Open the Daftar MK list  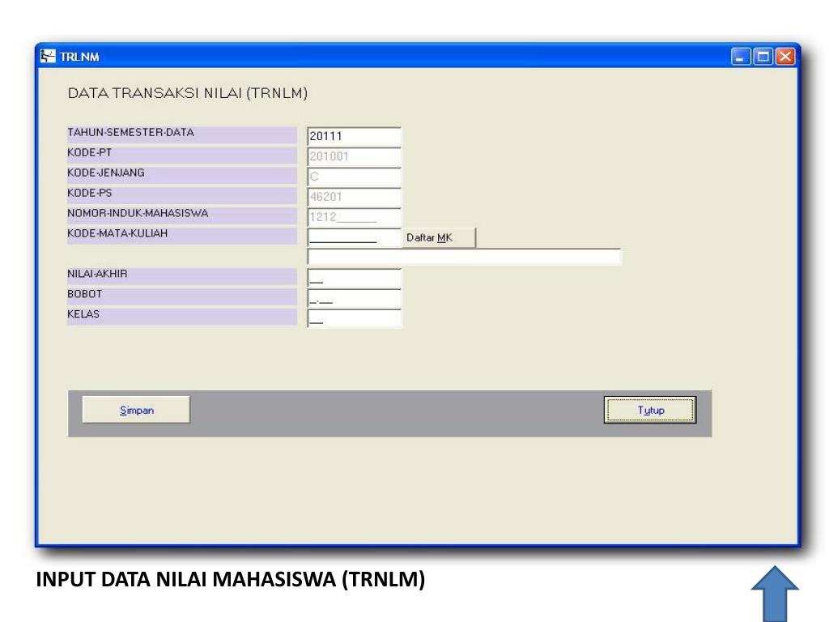(x=440, y=237)
